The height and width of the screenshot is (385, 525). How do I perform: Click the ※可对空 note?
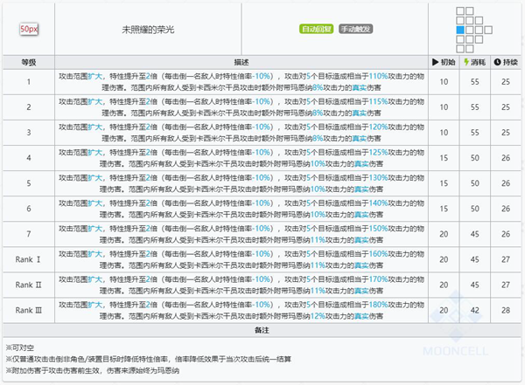[x=20, y=348]
